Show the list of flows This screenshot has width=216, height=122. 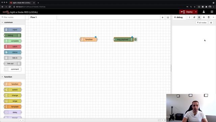168,17
